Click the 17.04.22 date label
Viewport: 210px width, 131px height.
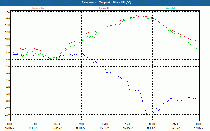(x=199, y=128)
